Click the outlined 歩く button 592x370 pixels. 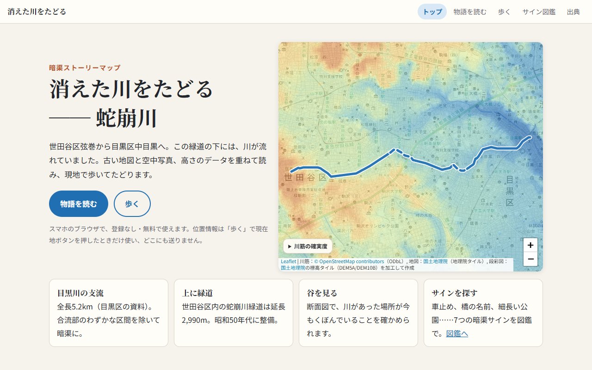pyautogui.click(x=132, y=203)
